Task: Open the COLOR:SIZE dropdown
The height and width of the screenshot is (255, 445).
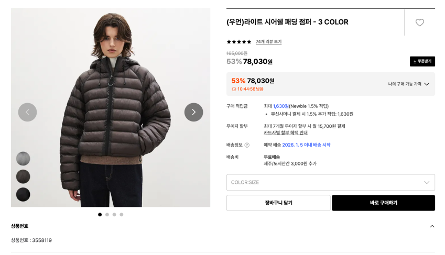Action: [x=330, y=182]
